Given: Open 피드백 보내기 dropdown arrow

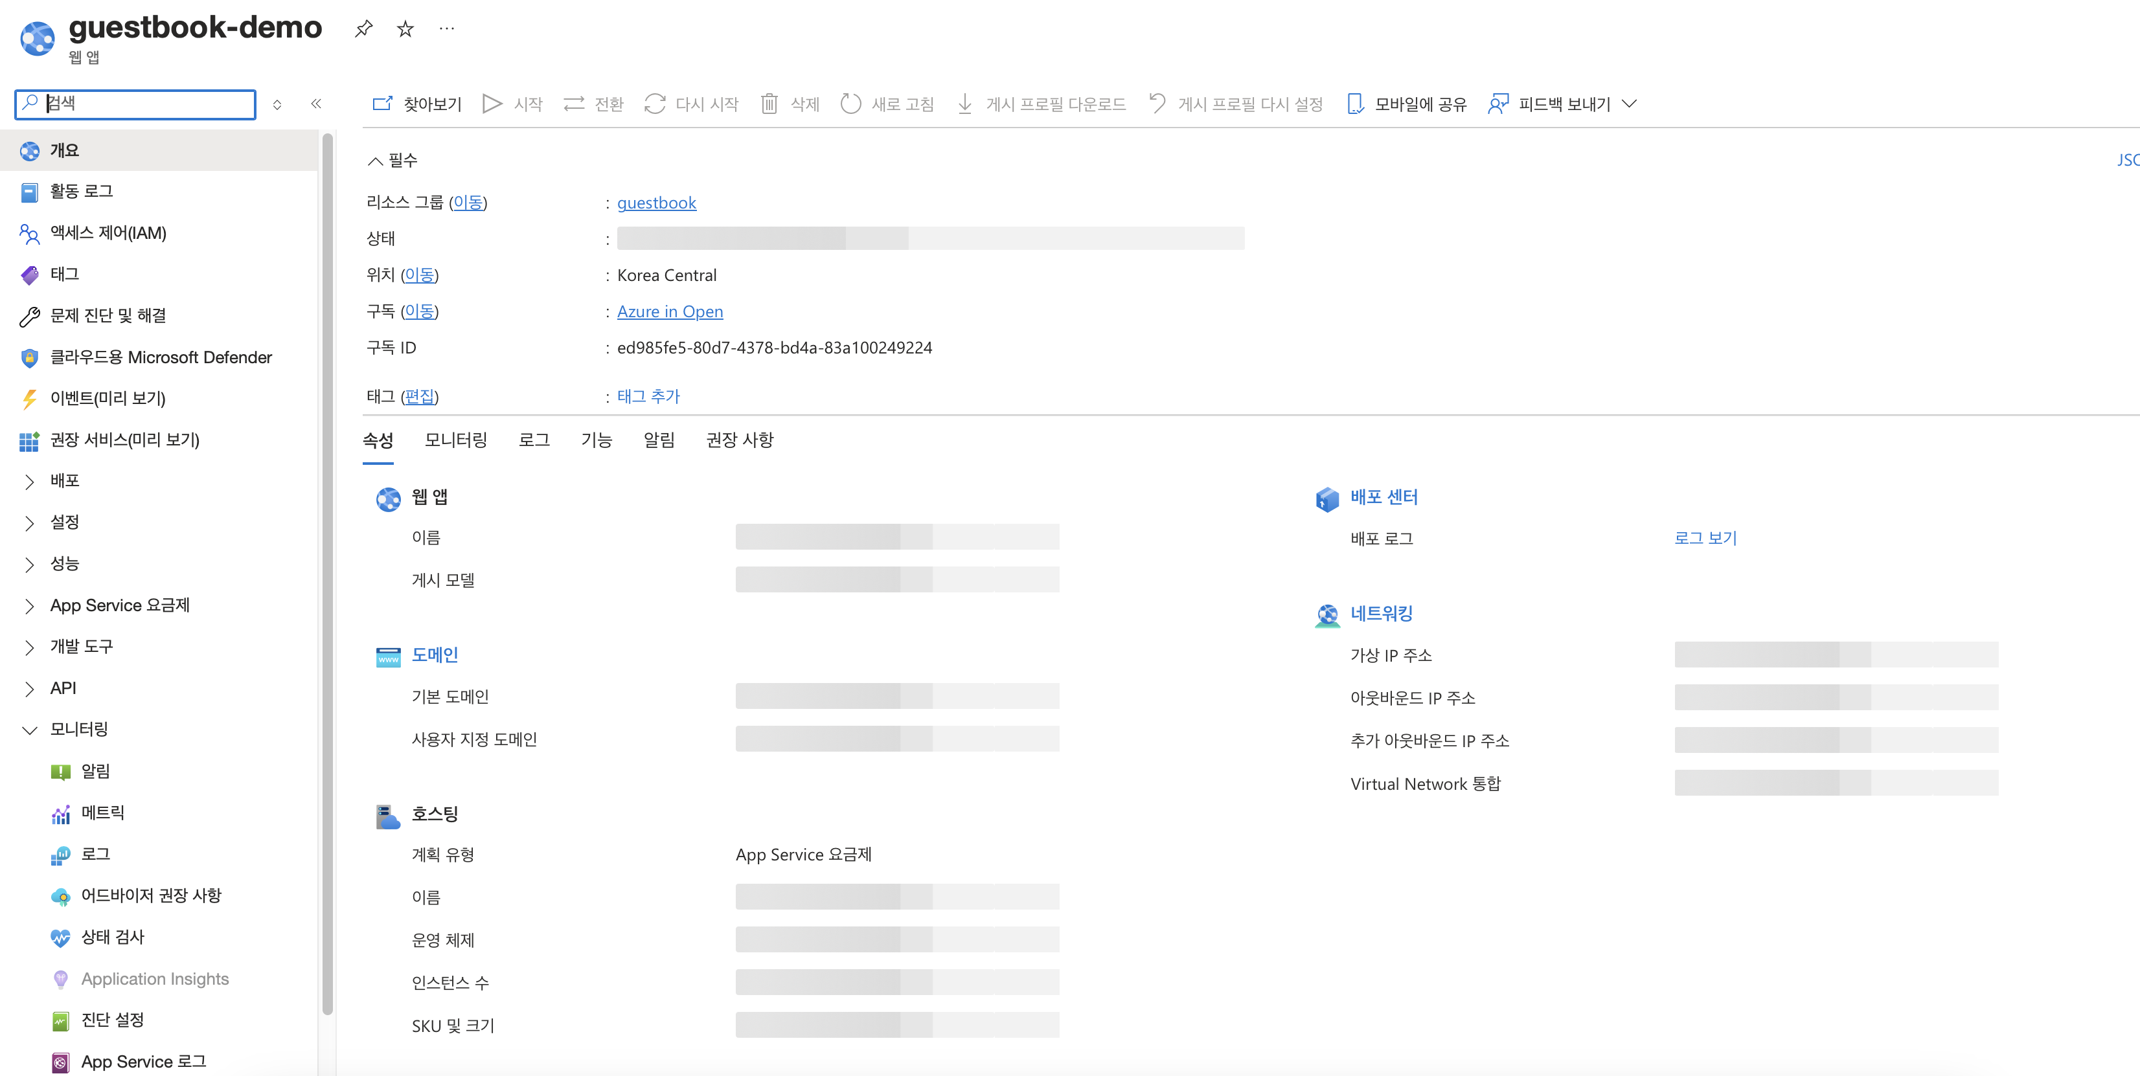Looking at the screenshot, I should tap(1630, 104).
